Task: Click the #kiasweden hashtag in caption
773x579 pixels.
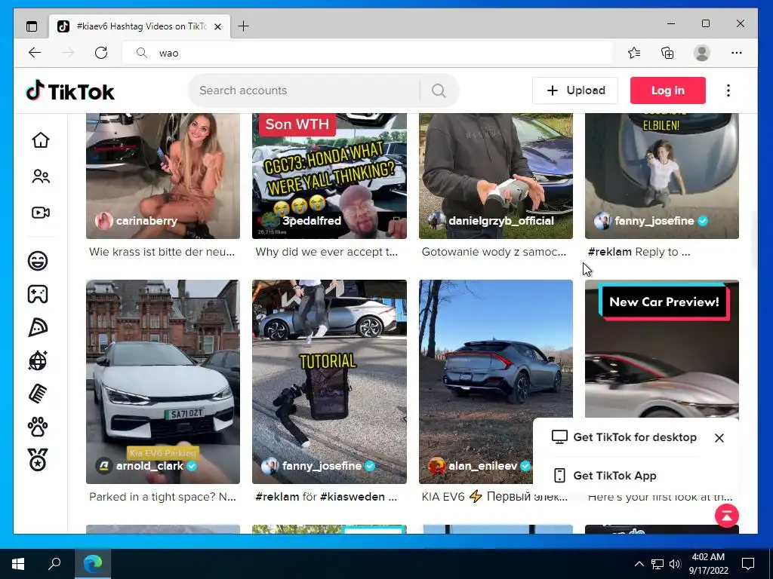Action: tap(352, 497)
